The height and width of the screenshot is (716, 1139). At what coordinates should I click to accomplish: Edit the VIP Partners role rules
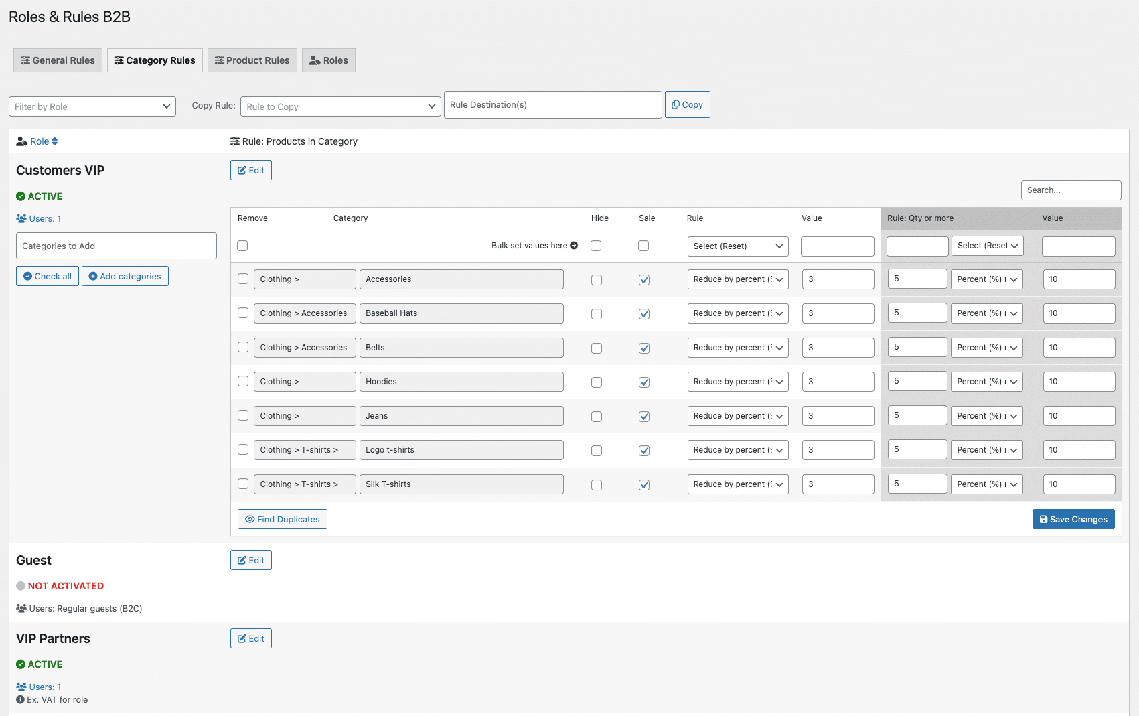(x=251, y=638)
